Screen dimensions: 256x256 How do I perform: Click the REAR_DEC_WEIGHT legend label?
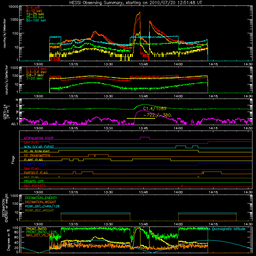(x=39, y=211)
